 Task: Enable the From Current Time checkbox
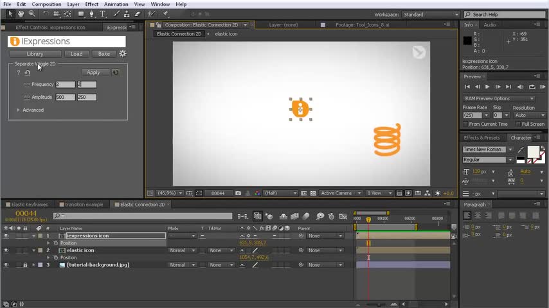[x=466, y=124]
